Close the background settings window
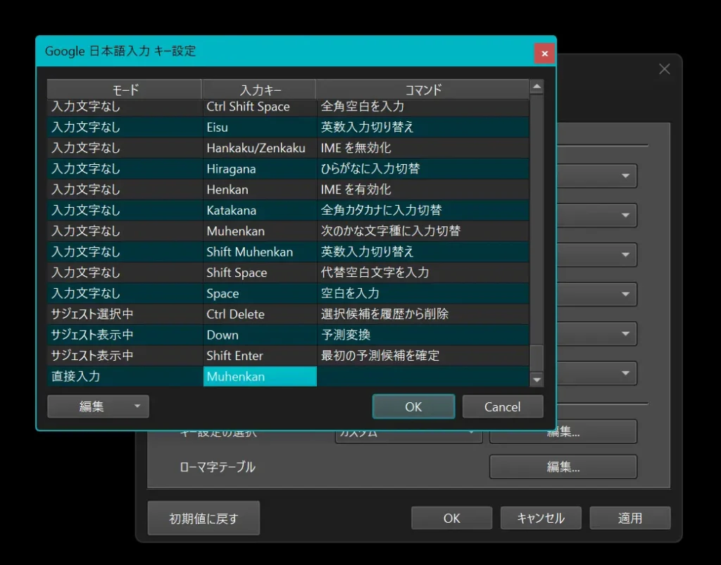 pos(665,69)
